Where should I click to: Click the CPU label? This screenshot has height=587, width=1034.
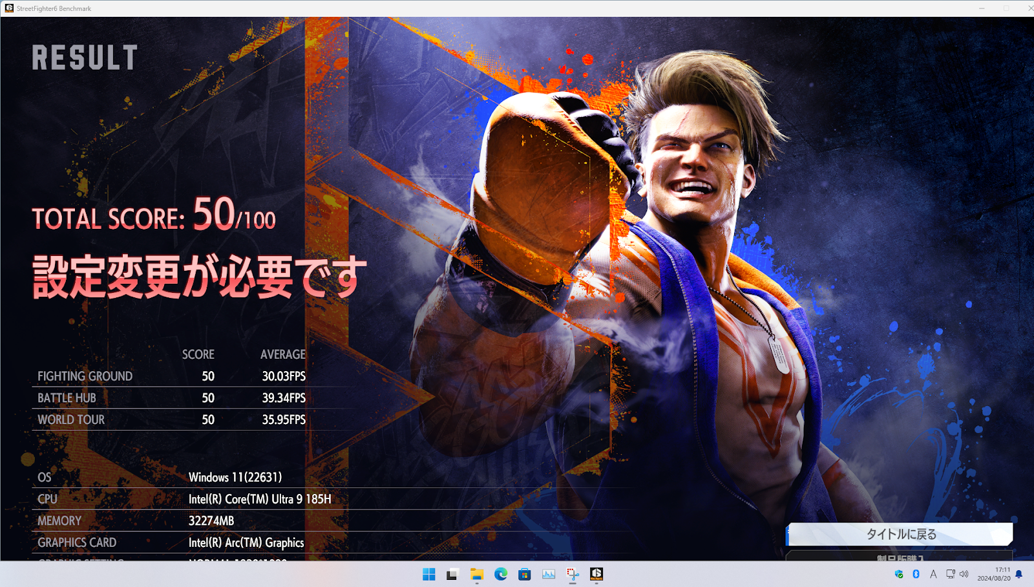coord(47,499)
